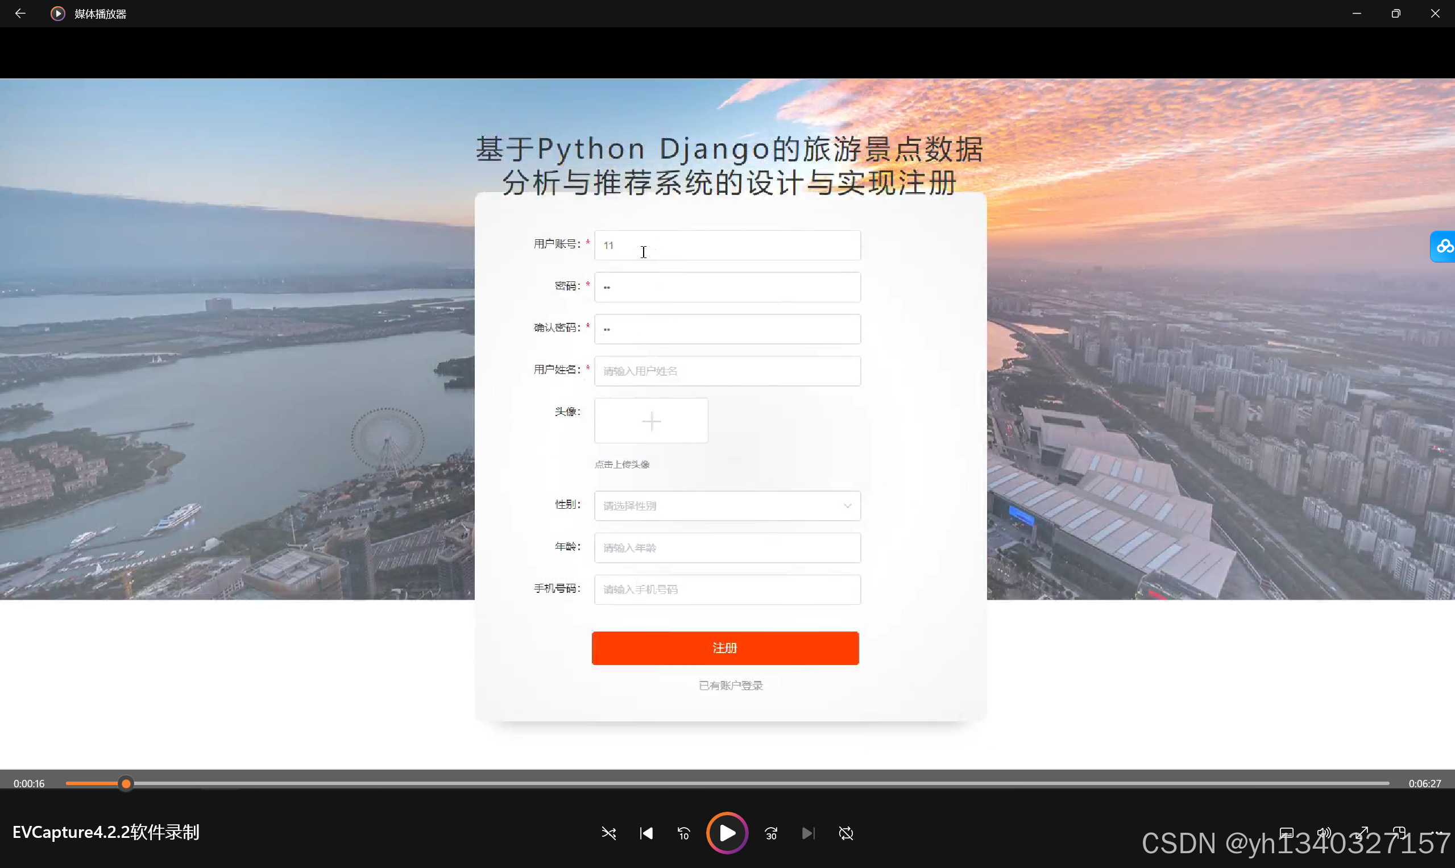
Task: Click the orange 注册 button
Action: click(x=725, y=648)
